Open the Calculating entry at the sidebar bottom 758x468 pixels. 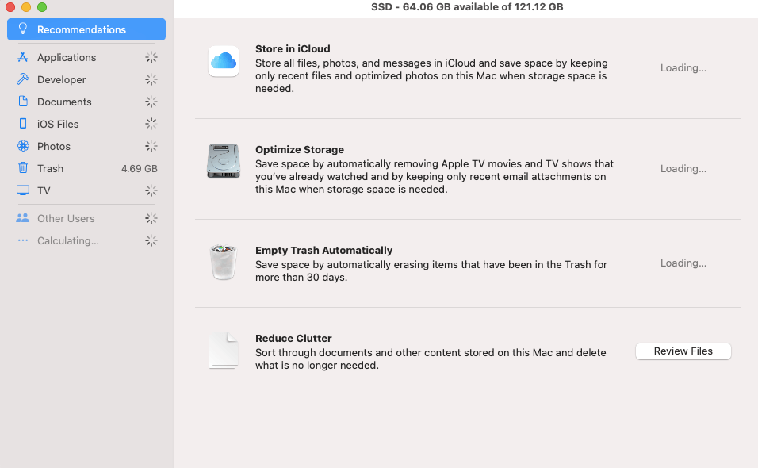pos(70,240)
